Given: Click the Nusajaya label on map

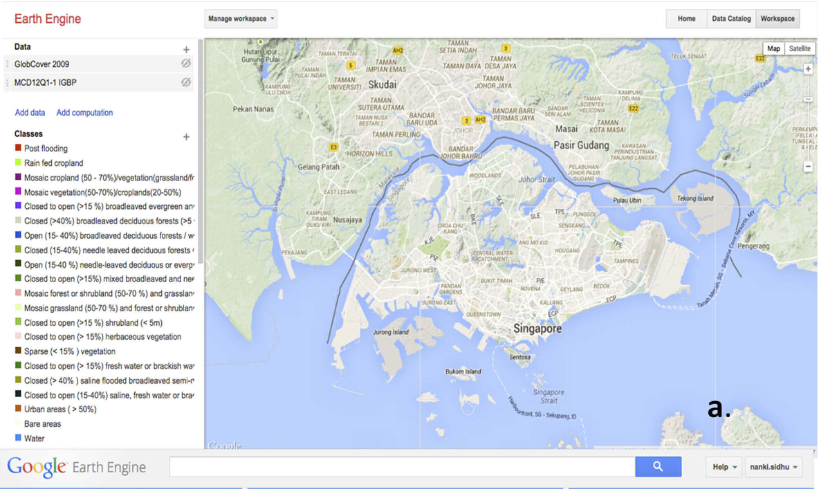Looking at the screenshot, I should click(347, 220).
